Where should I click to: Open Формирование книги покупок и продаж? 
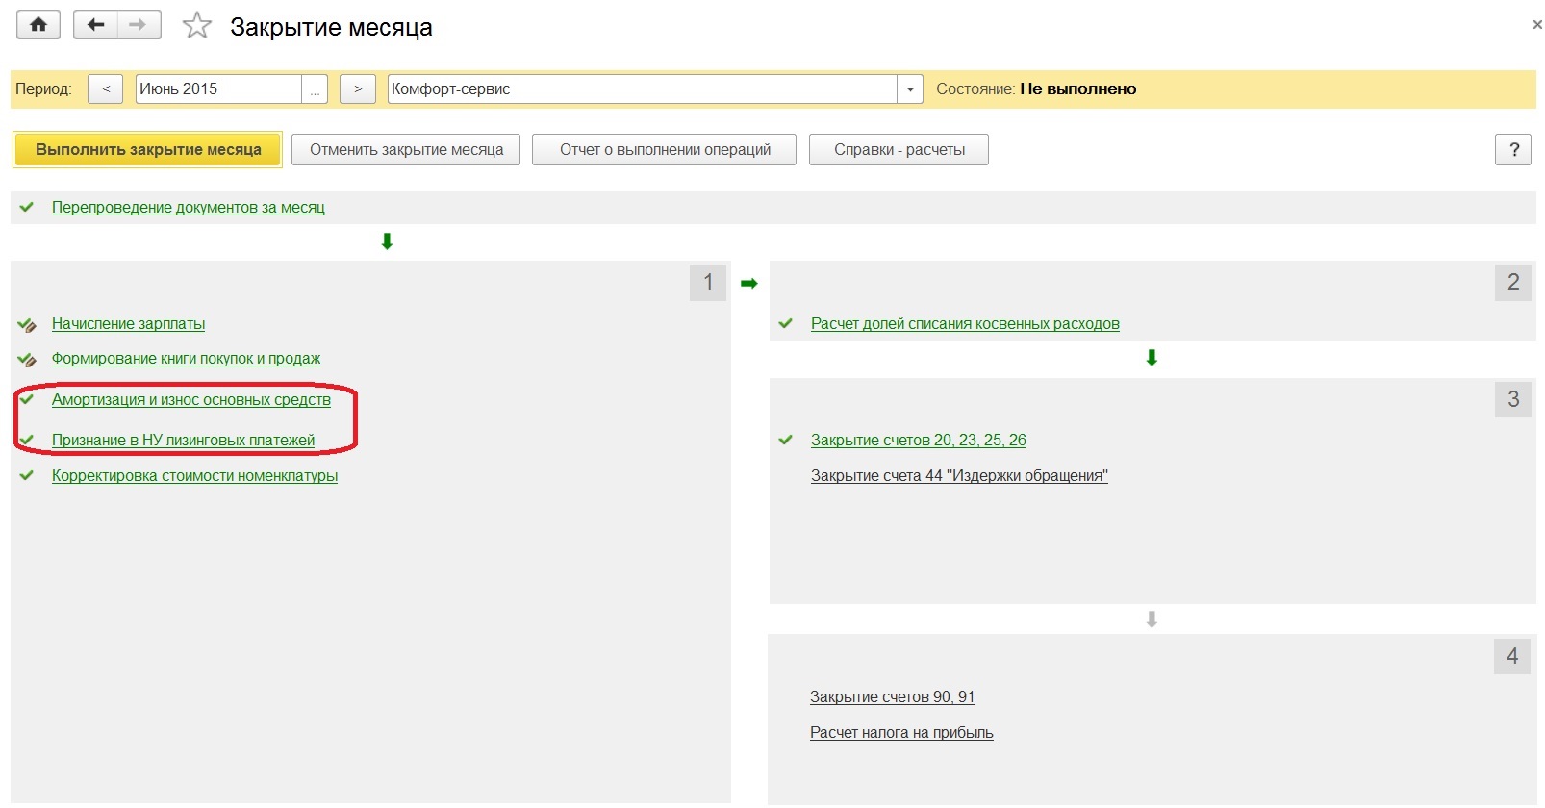(x=186, y=359)
